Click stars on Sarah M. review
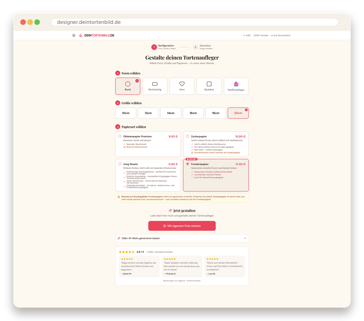This screenshot has height=321, width=364. click(127, 259)
